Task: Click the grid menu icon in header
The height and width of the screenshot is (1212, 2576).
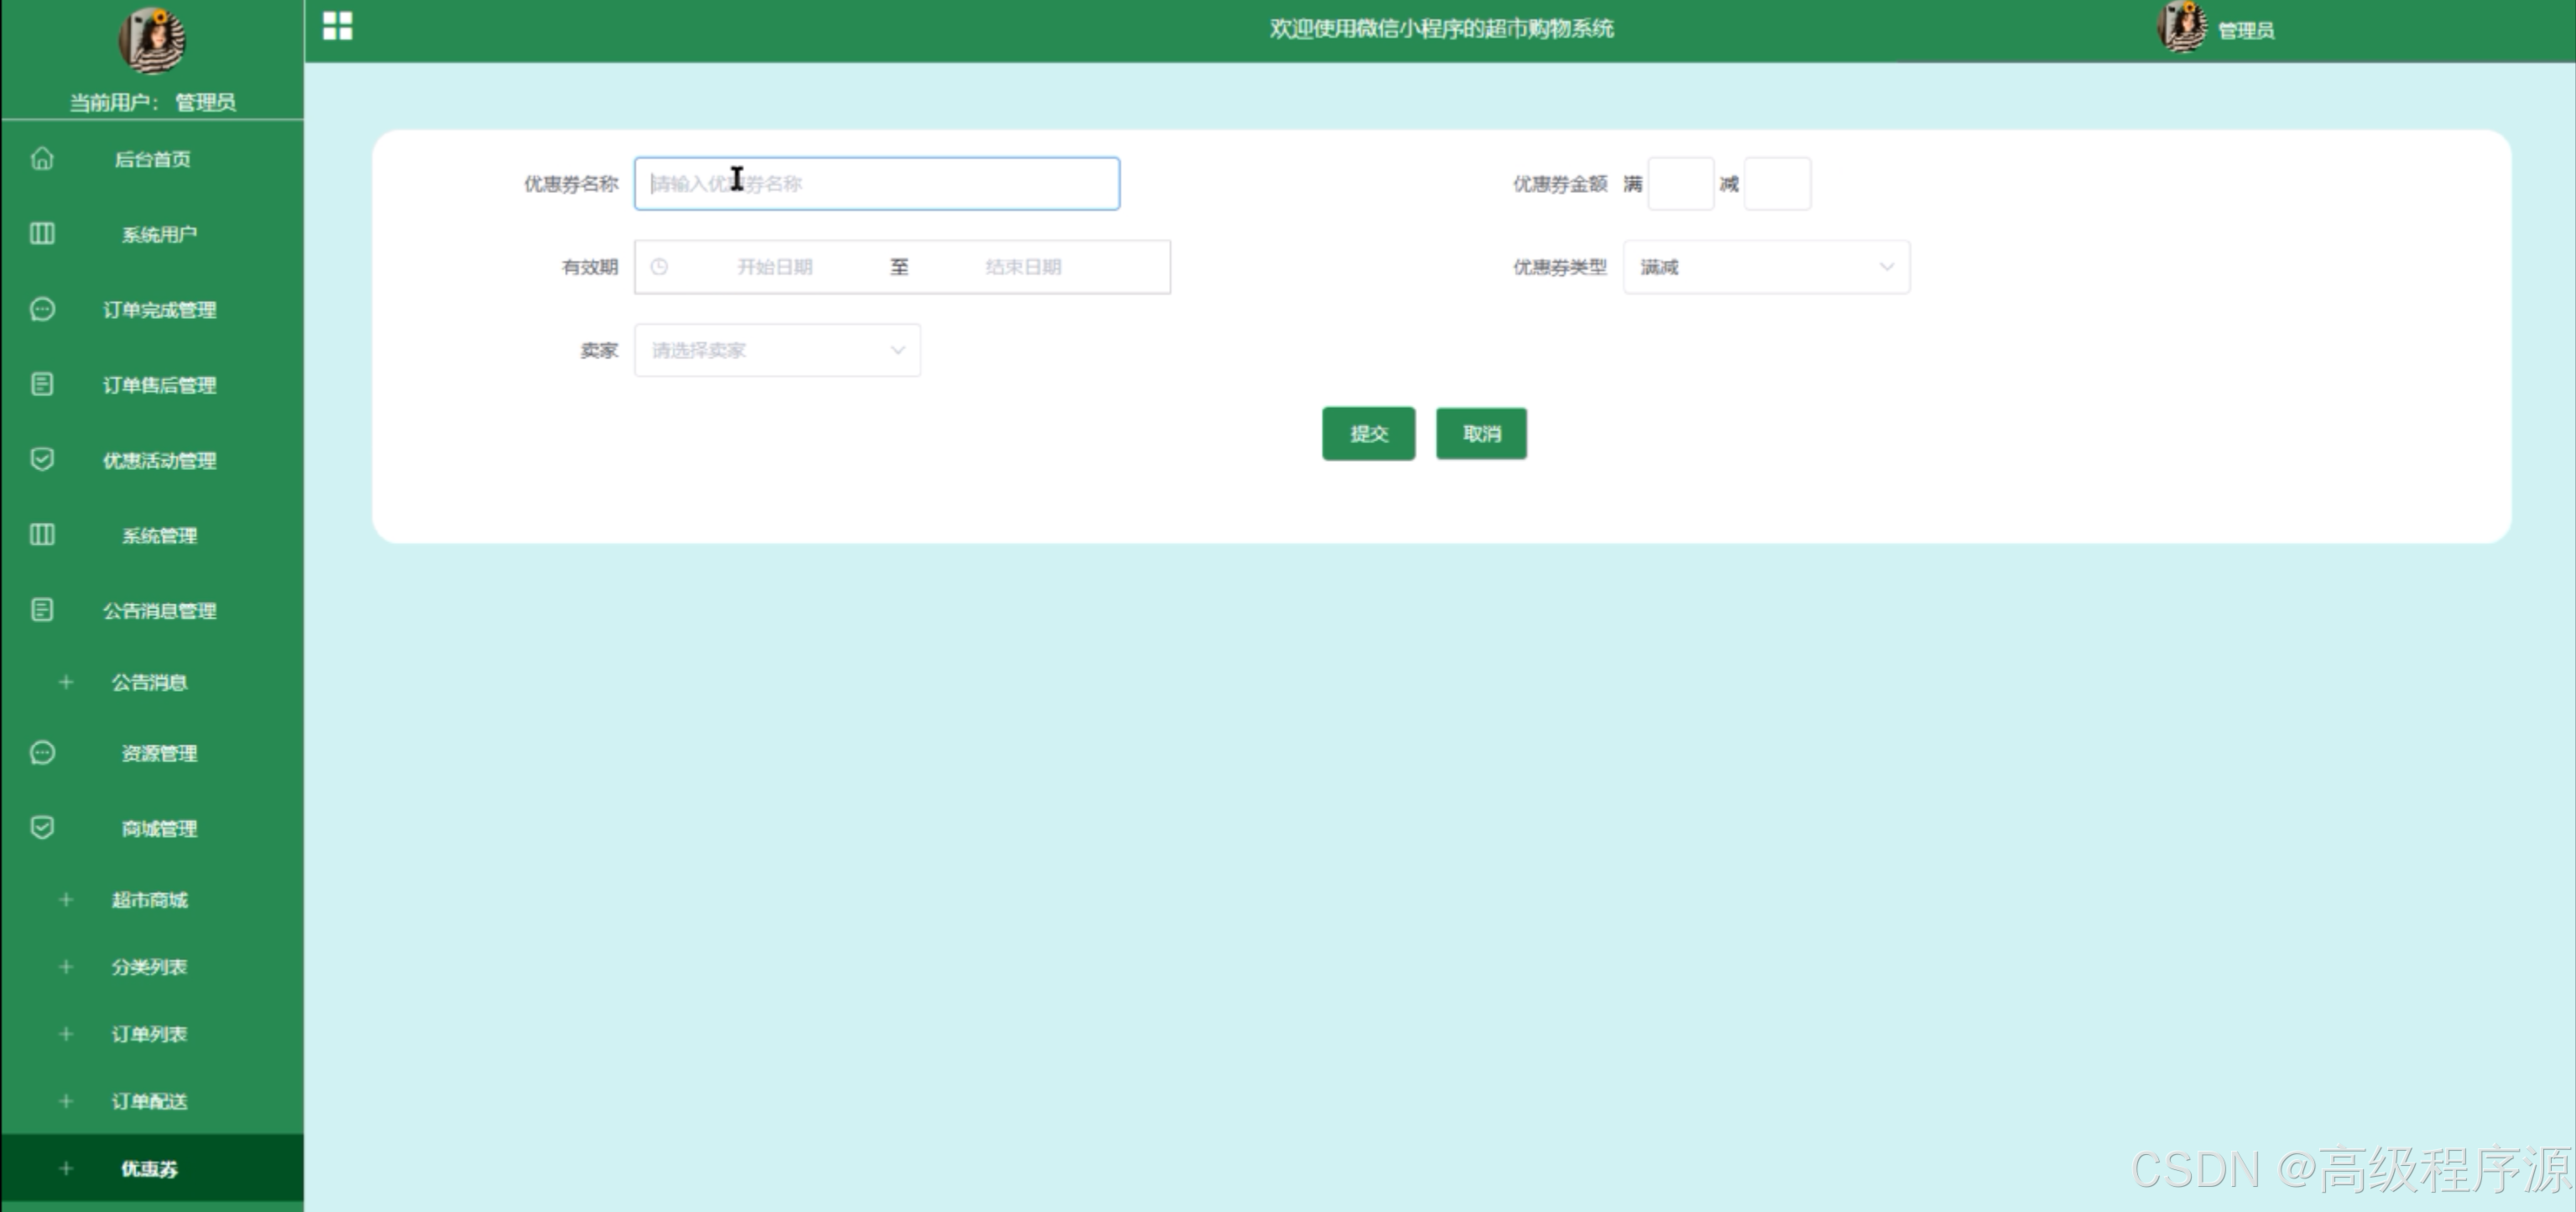Action: click(338, 26)
